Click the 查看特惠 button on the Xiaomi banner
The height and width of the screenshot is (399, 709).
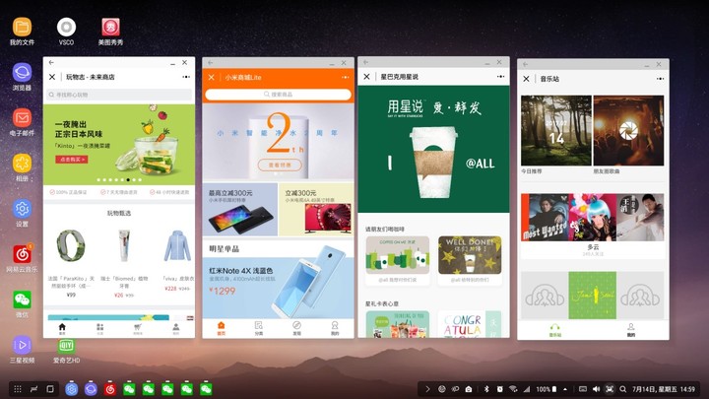click(x=280, y=166)
